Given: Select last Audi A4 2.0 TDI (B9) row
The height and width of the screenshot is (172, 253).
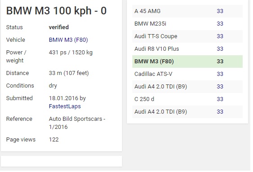Looking at the screenshot, I should (187, 112).
